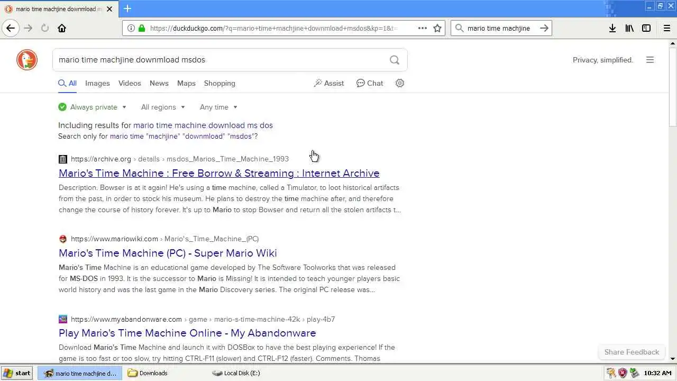The image size is (677, 381).
Task: Switch to the News tab
Action: [x=159, y=83]
